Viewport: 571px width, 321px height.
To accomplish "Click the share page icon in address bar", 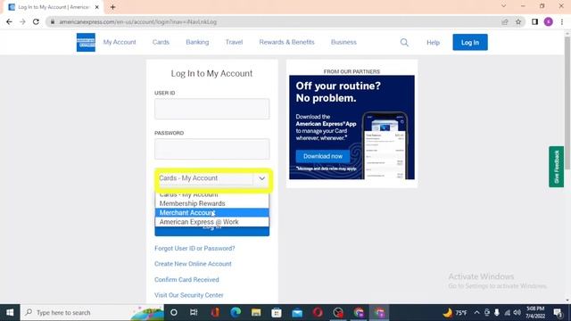I will pos(505,21).
